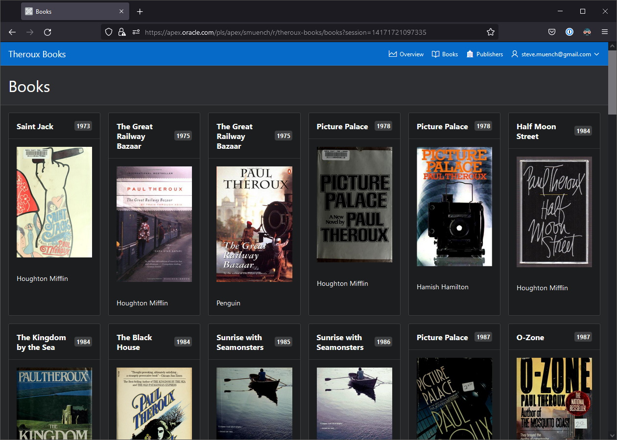
Task: Open the Firefox hamburger menu
Action: [605, 32]
